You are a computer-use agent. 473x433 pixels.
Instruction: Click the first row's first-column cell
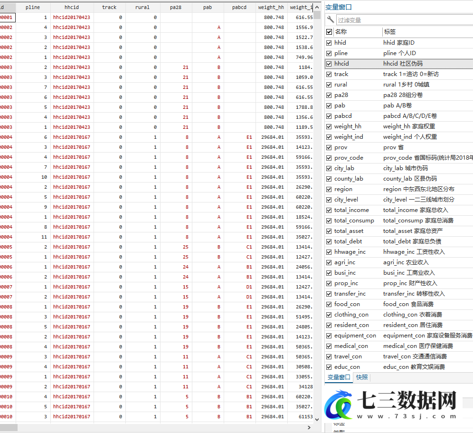(8, 18)
